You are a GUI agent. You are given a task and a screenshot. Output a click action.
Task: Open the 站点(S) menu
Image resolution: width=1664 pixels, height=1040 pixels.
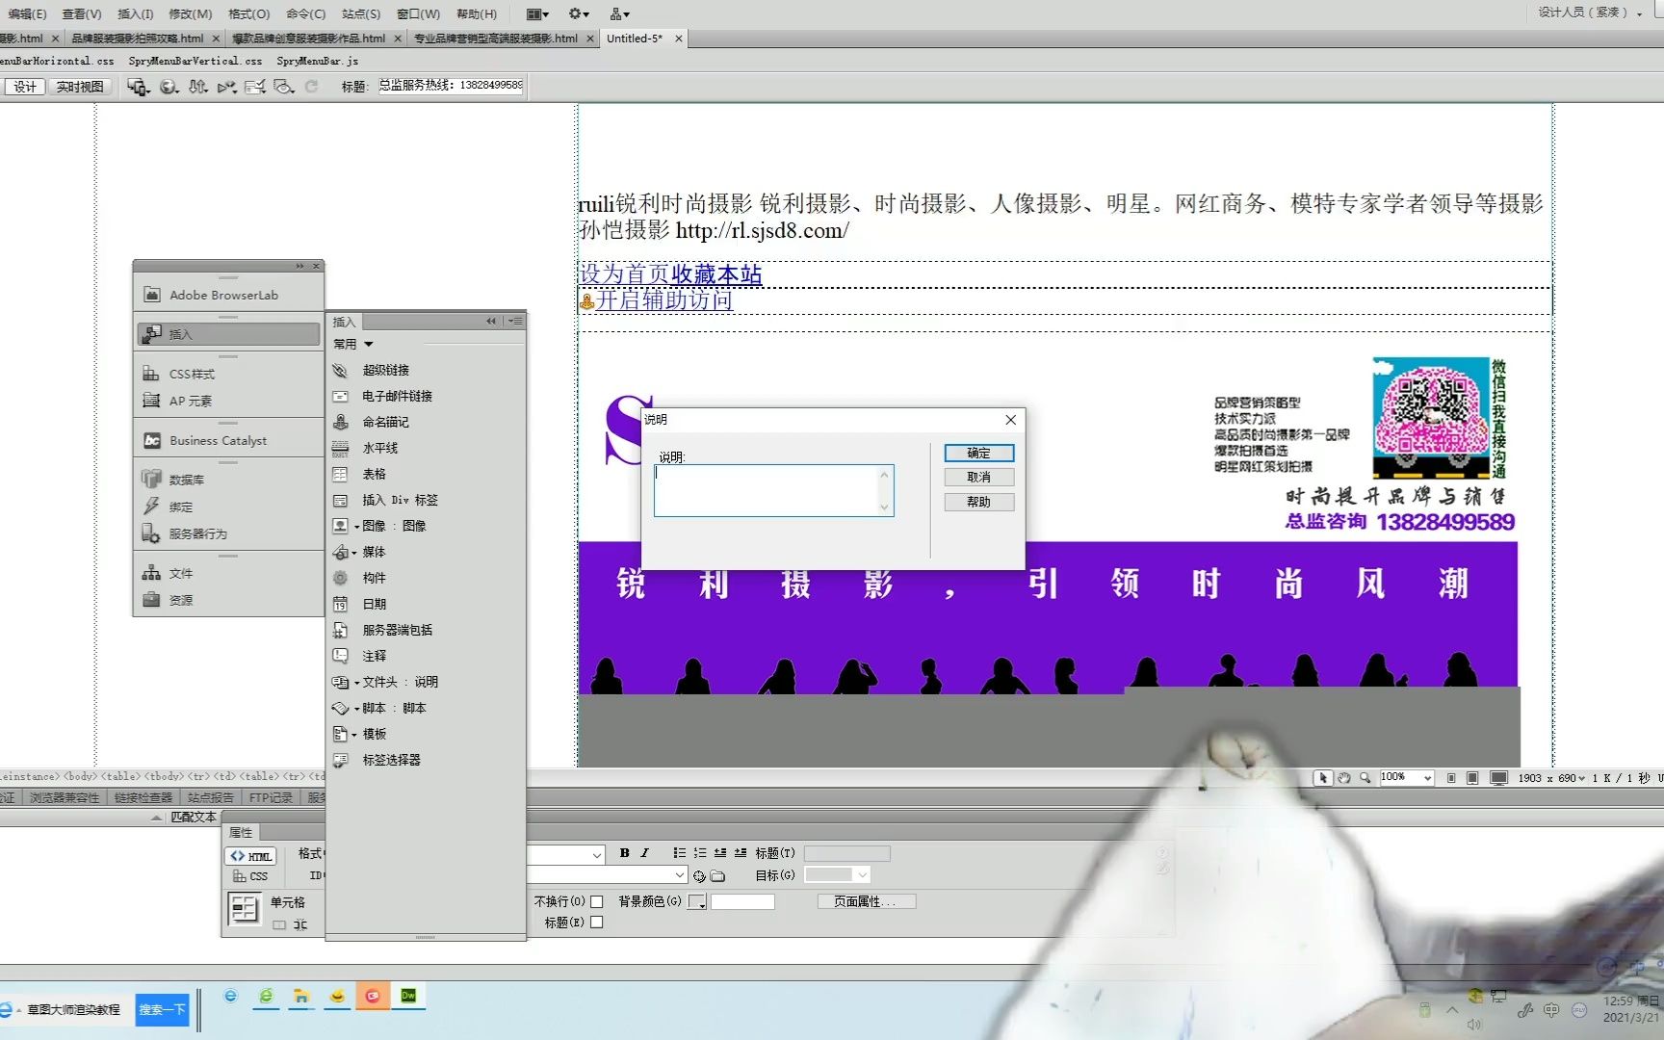click(x=361, y=13)
